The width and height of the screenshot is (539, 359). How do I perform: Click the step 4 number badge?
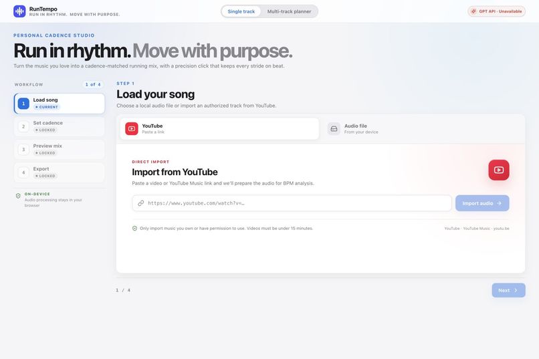pos(23,172)
